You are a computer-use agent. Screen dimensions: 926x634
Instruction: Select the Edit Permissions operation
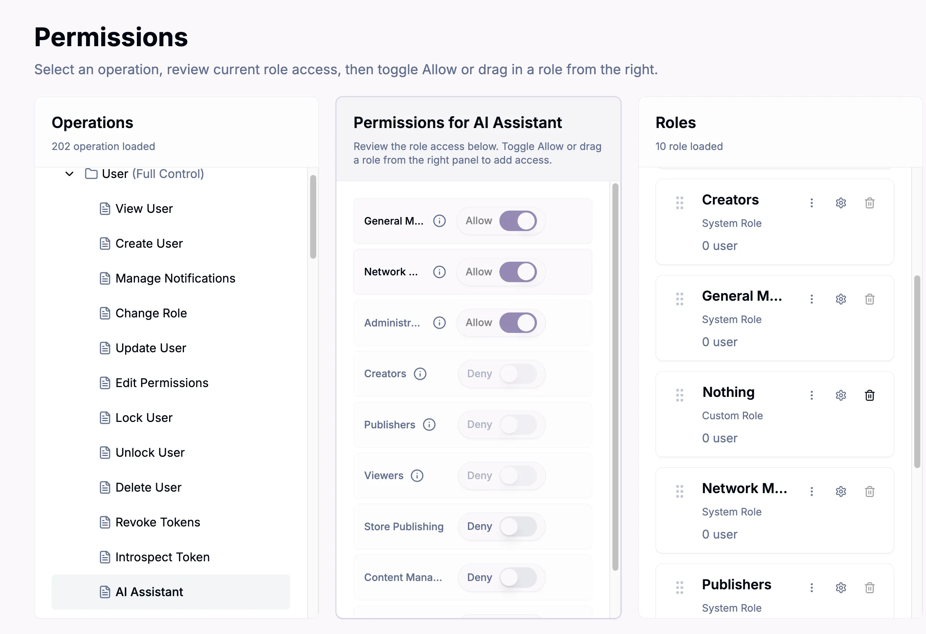pyautogui.click(x=171, y=383)
